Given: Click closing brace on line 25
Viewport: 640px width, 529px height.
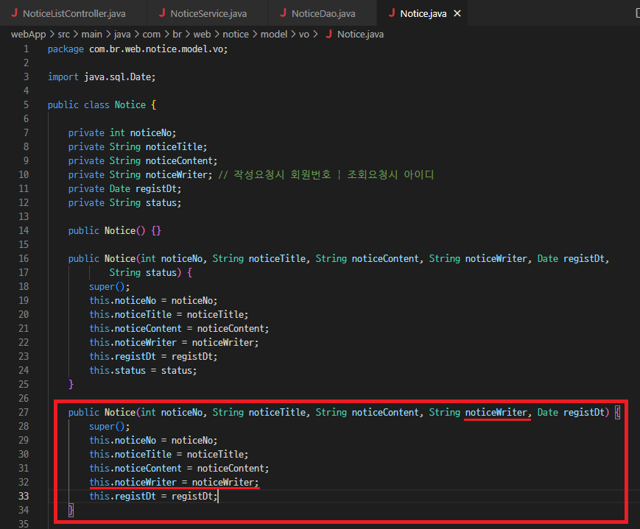Looking at the screenshot, I should [x=71, y=384].
